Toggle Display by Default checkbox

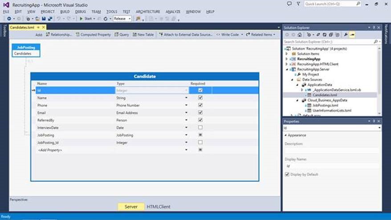287,175
